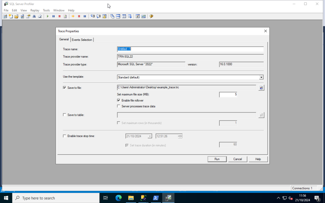325x203 pixels.
Task: Browse for trace file save location
Action: [261, 88]
